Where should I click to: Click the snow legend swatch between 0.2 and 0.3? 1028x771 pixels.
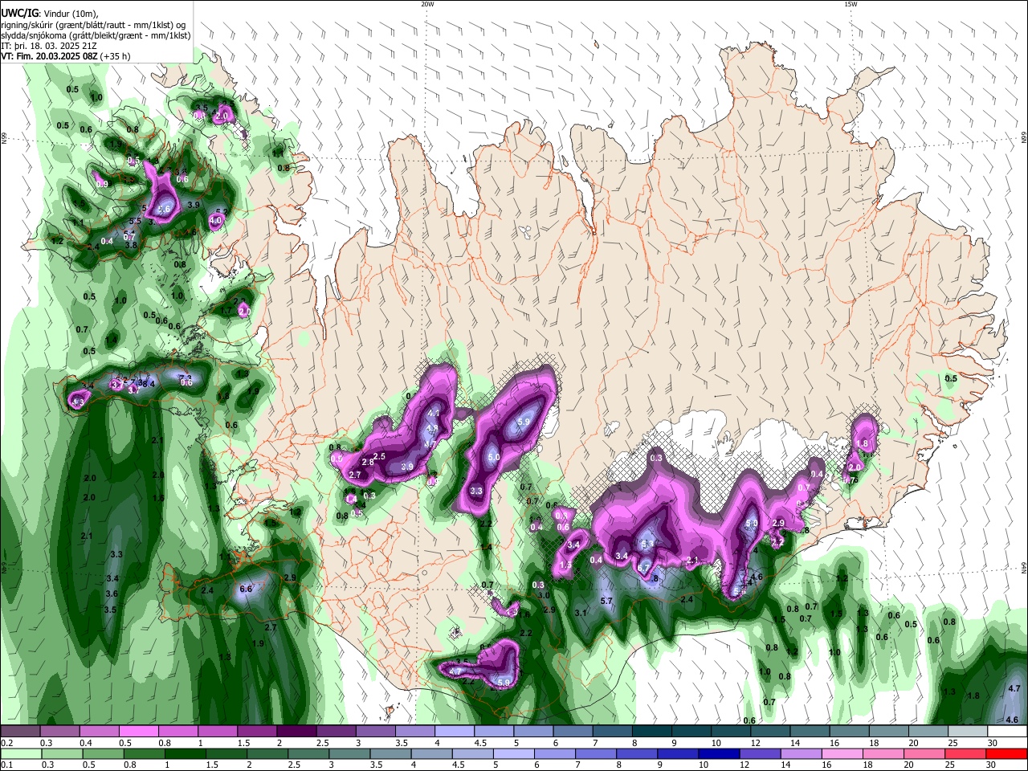click(20, 731)
